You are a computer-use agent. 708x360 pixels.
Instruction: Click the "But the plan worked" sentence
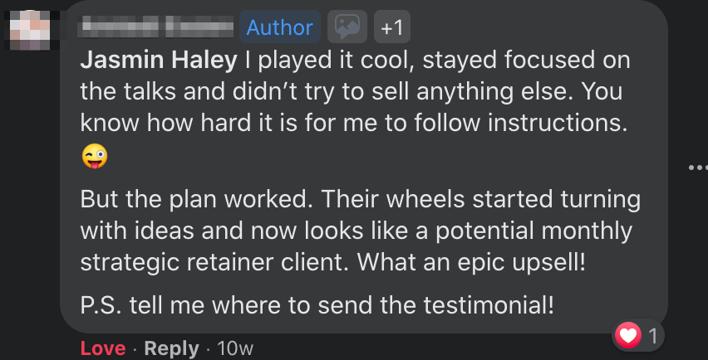(196, 200)
